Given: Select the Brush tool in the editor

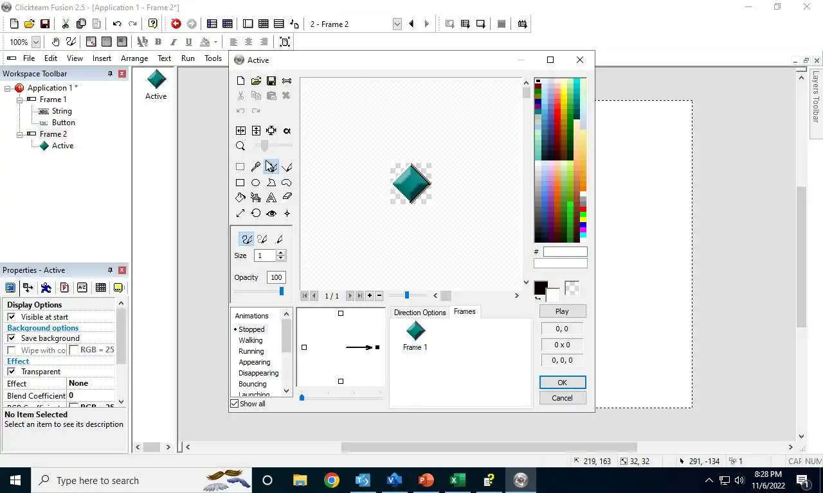Looking at the screenshot, I should coord(271,167).
